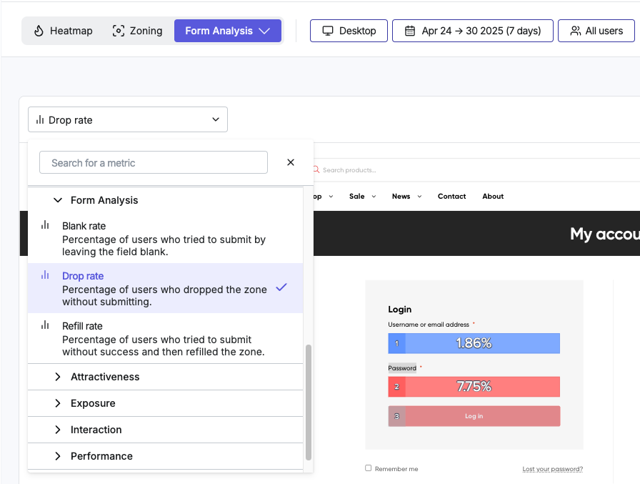
Task: Click the Lost your password link
Action: [553, 469]
